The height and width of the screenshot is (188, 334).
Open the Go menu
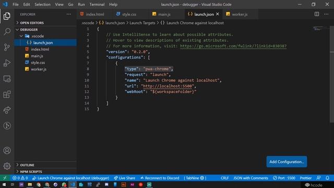(x=70, y=4)
